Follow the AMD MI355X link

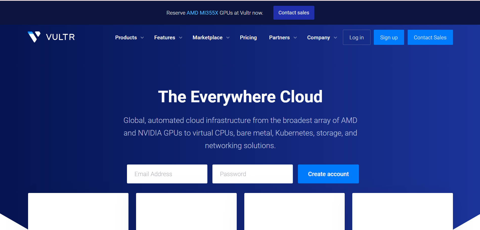point(202,13)
